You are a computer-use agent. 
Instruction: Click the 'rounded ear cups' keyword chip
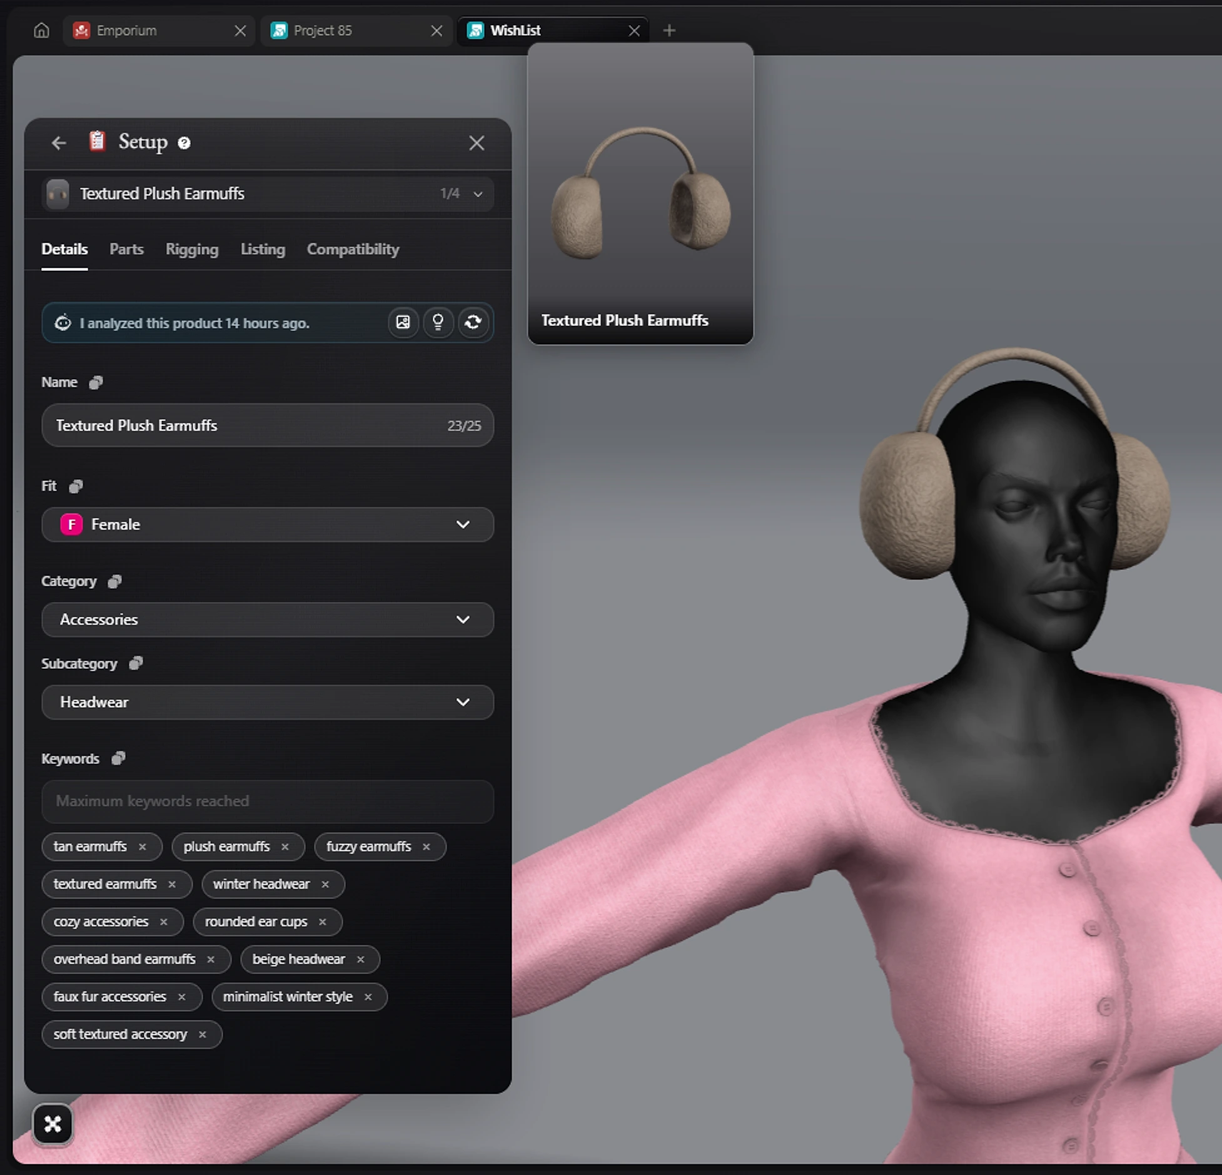268,922
